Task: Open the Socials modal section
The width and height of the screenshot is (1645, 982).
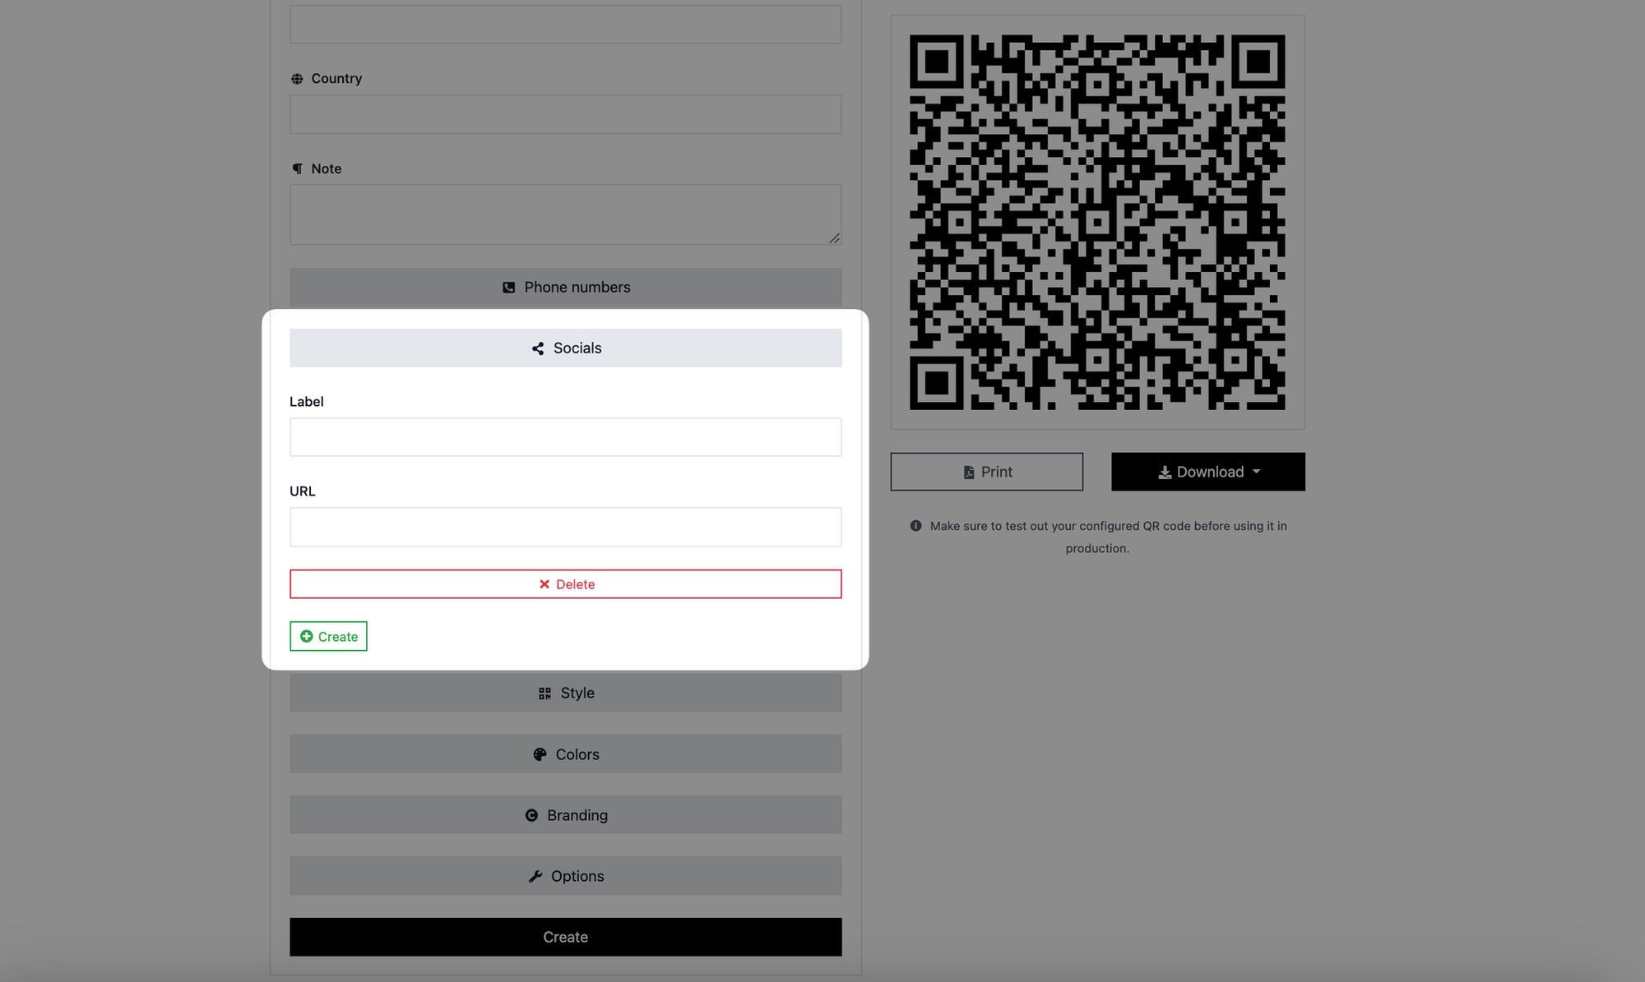Action: point(565,348)
